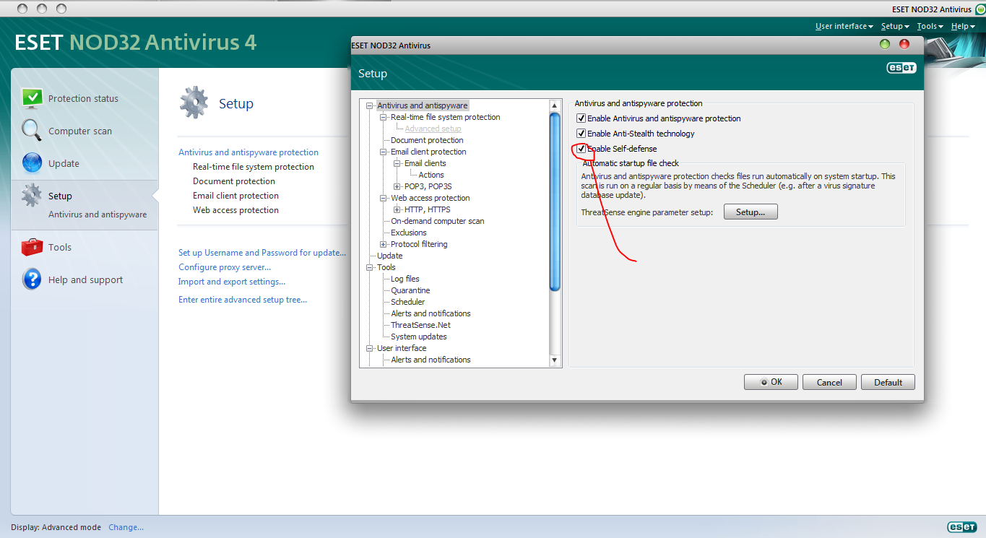Viewport: 986px width, 538px height.
Task: Click the Setup gear icon in sidebar
Action: (x=32, y=196)
